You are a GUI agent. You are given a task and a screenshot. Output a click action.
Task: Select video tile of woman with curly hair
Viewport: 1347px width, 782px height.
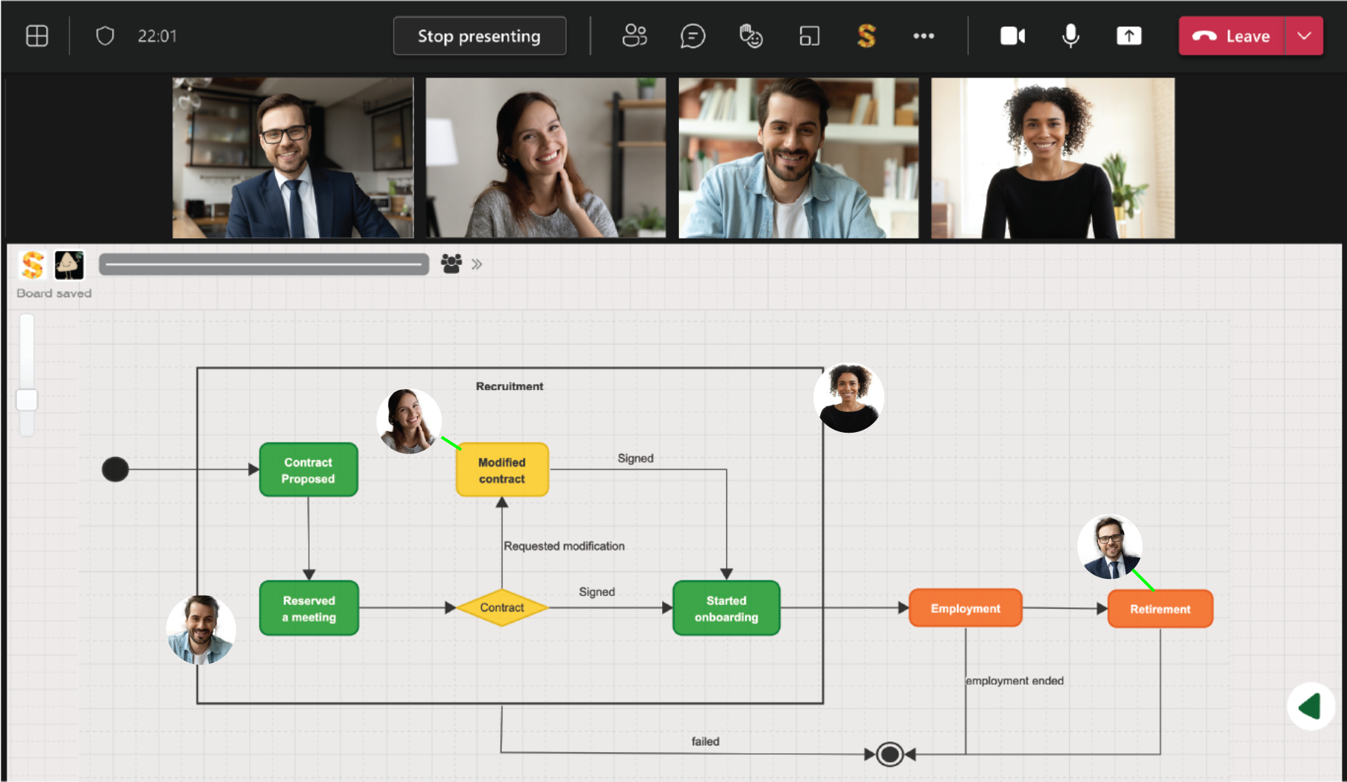tap(1052, 158)
